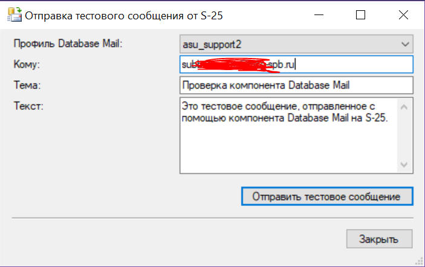Click the Кому label
This screenshot has width=425, height=267.
[x=26, y=64]
